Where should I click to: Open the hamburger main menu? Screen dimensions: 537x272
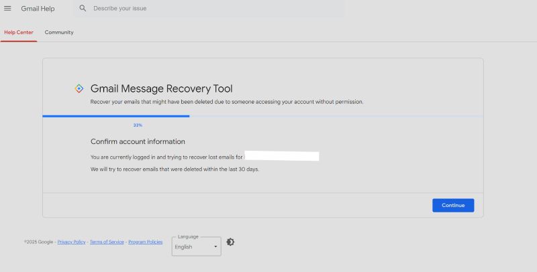7,9
